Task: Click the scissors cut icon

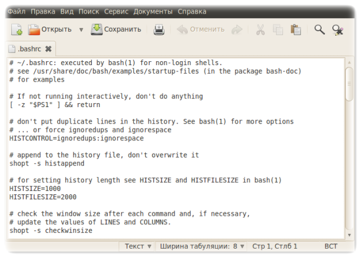Action: click(x=260, y=29)
